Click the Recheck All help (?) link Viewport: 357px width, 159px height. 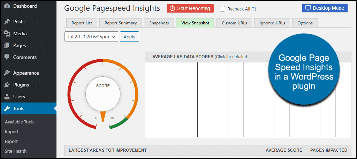254,9
